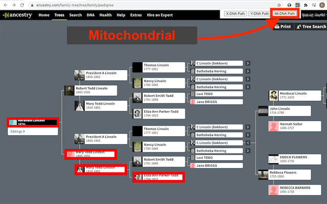Select the 'John Lincoln' name text
The height and width of the screenshot is (204, 327).
[279, 109]
